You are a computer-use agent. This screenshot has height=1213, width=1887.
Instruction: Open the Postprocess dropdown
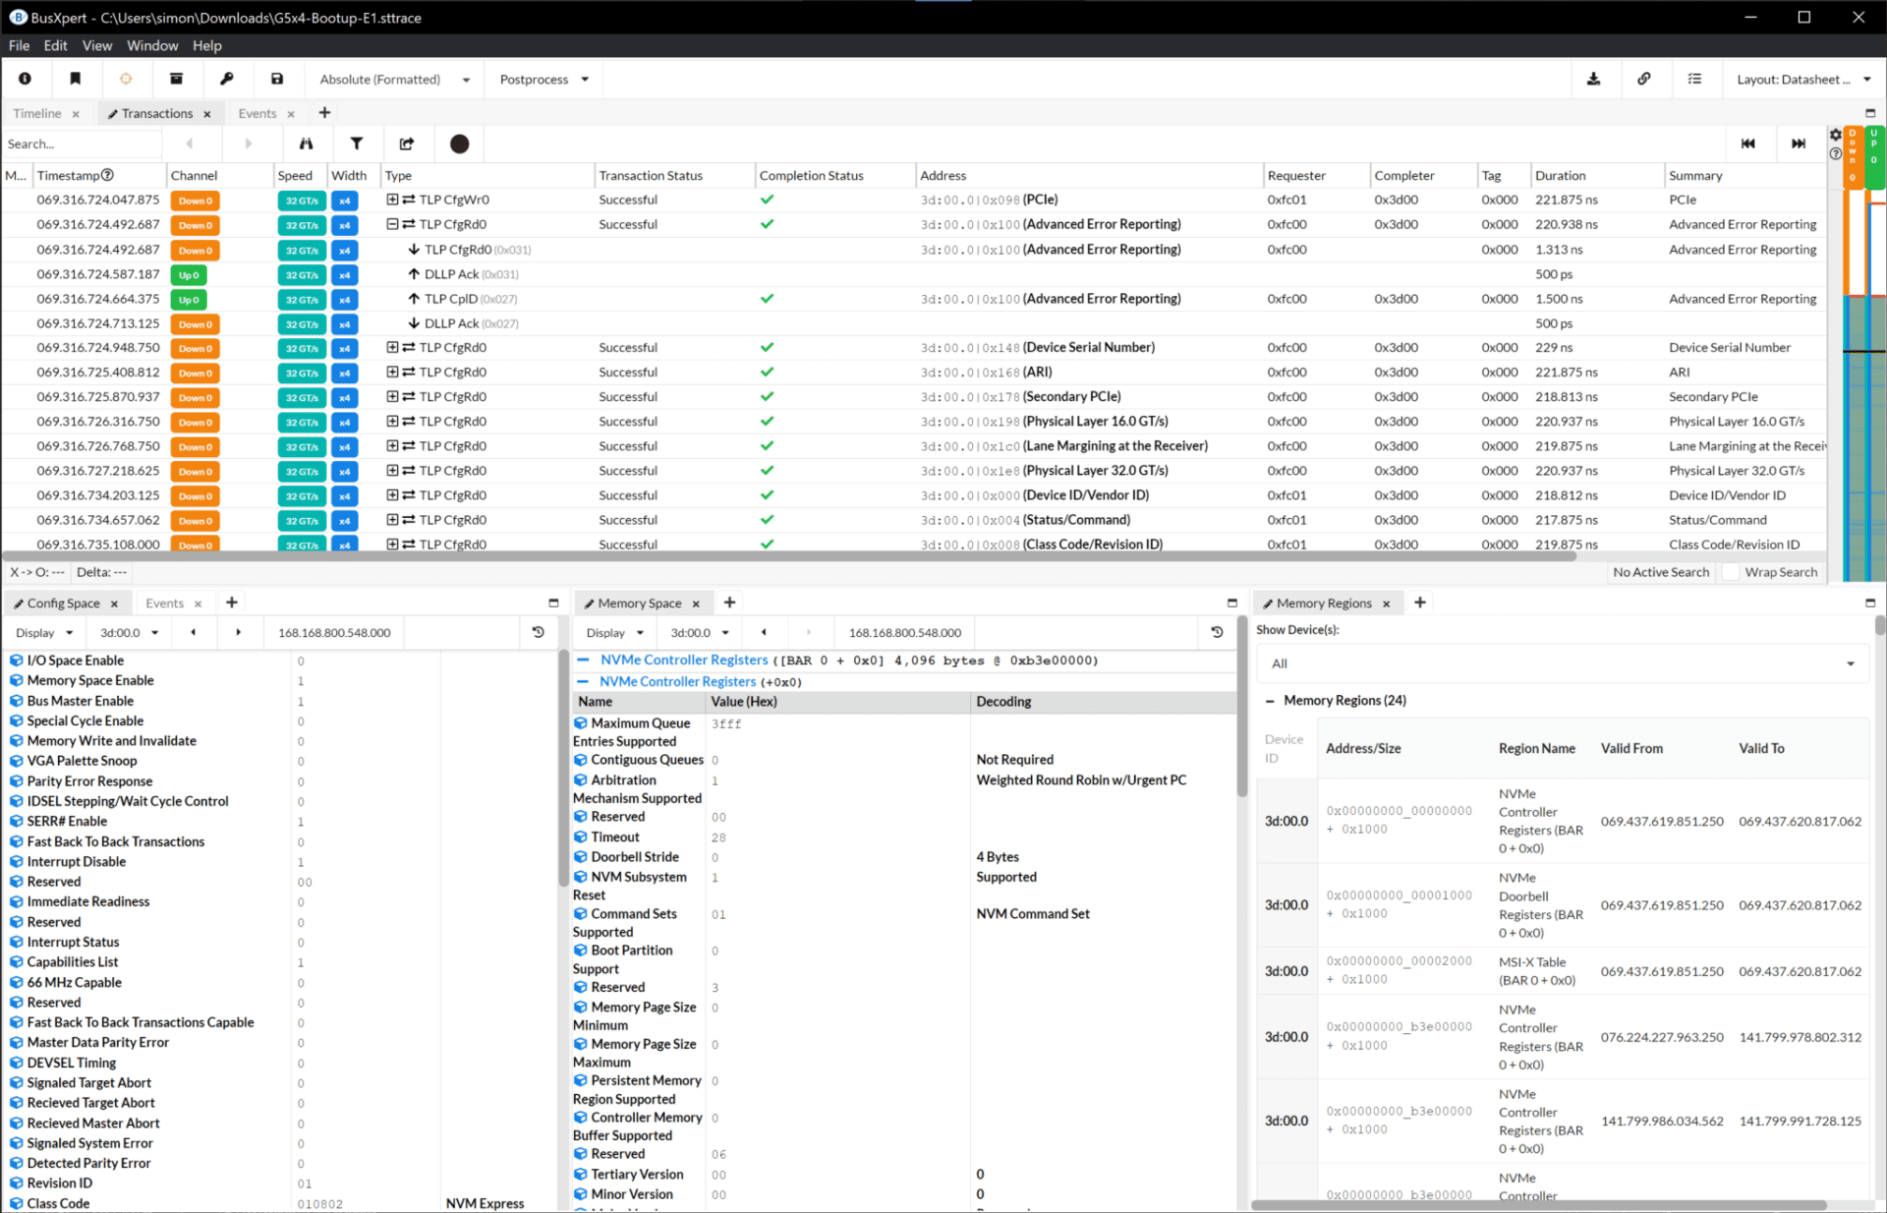(544, 79)
